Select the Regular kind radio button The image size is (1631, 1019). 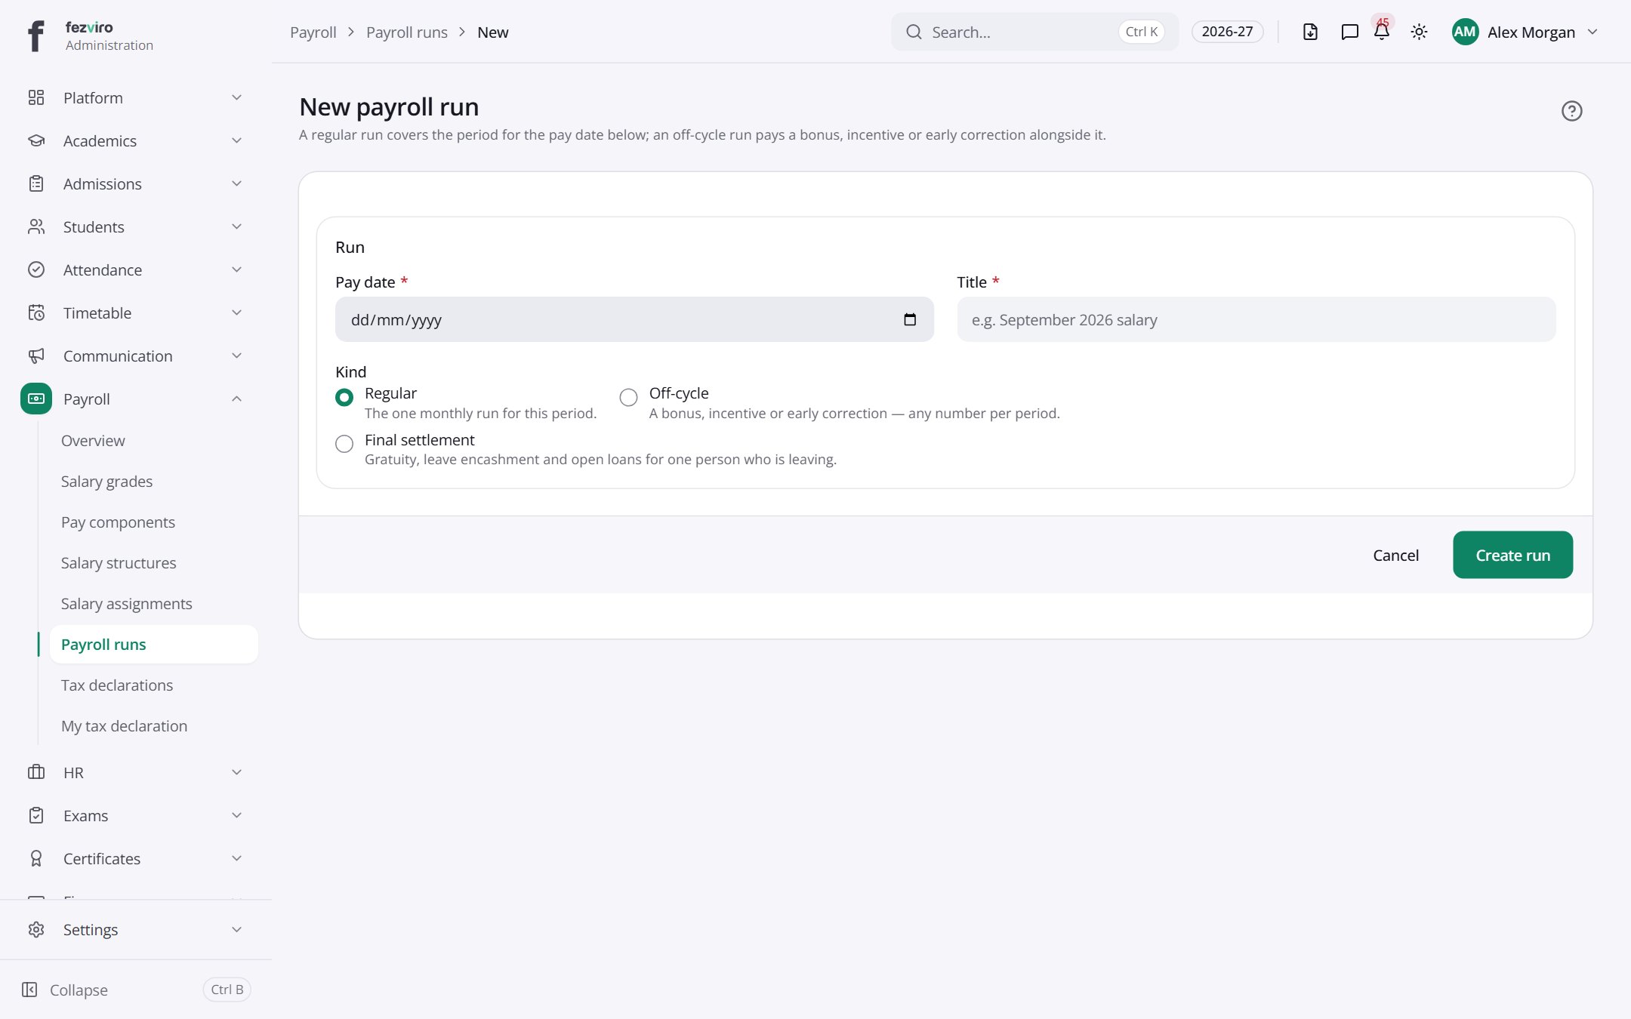344,397
